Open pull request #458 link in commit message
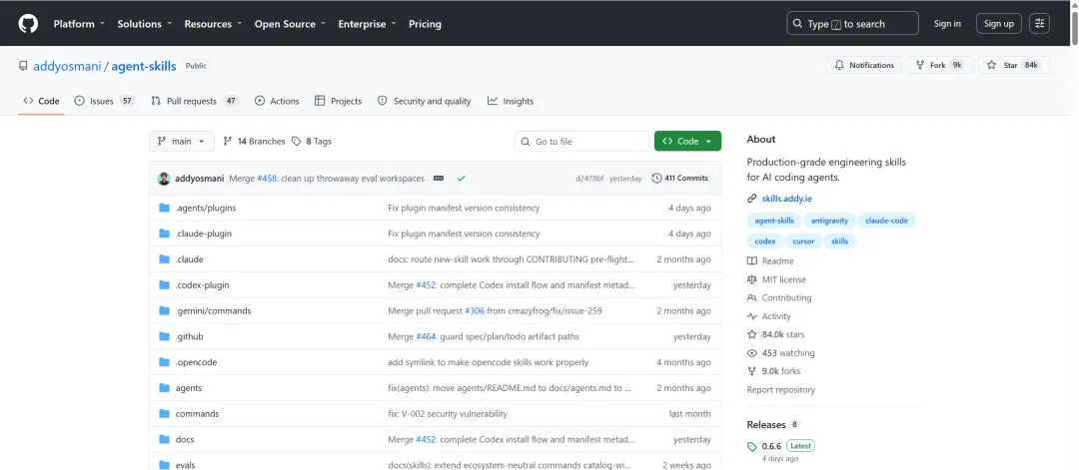Image resolution: width=1079 pixels, height=470 pixels. (x=267, y=179)
